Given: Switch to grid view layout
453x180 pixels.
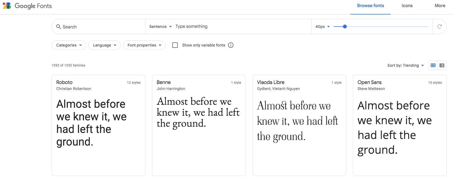Looking at the screenshot, I should coord(433,65).
